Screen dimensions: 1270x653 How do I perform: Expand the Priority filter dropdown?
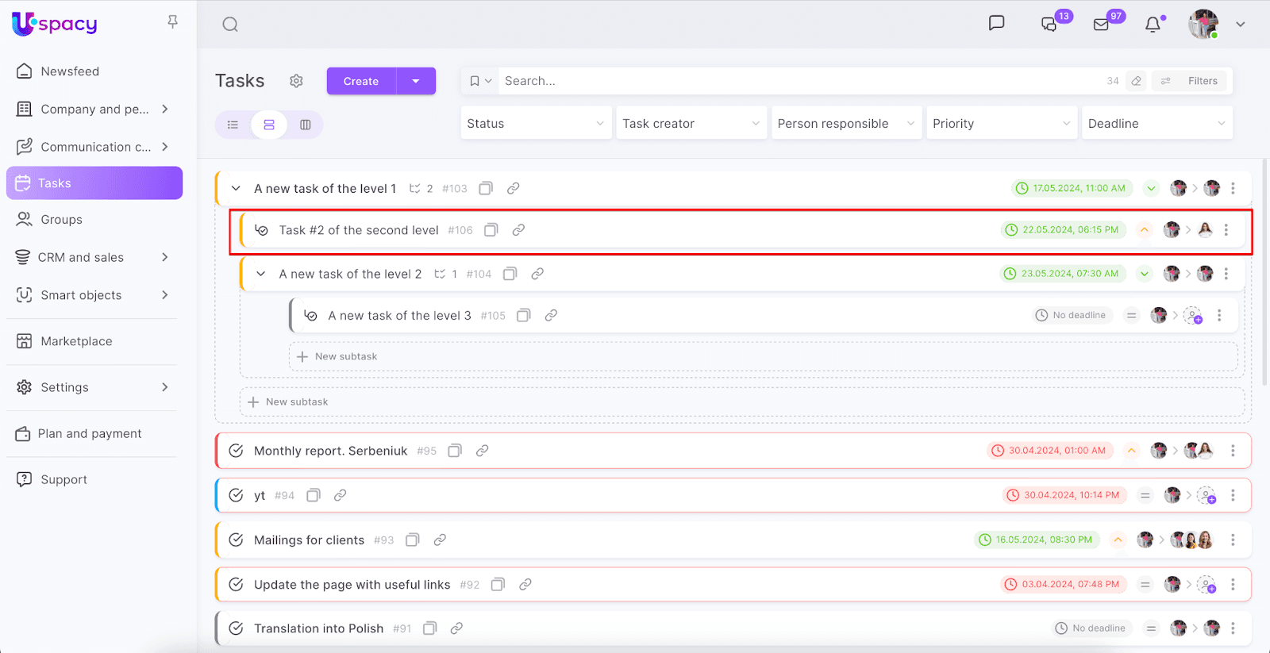coord(1001,124)
